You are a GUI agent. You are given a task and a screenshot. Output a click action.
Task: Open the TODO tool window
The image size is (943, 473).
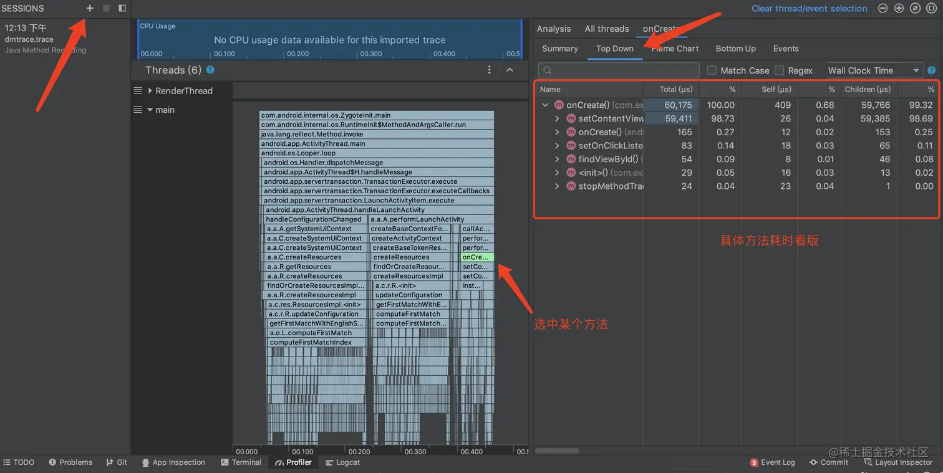(19, 462)
